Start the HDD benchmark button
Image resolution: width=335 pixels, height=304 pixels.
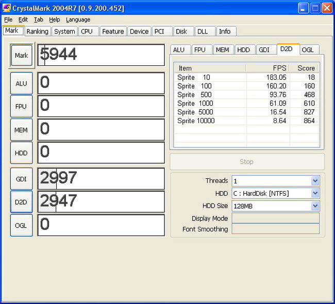pos(21,153)
